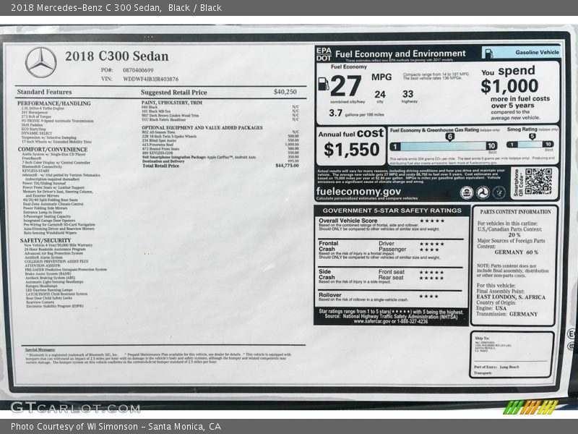Click the Fuel Economy and Environment header
Screen dimensions: 578x434
pyautogui.click(x=400, y=54)
